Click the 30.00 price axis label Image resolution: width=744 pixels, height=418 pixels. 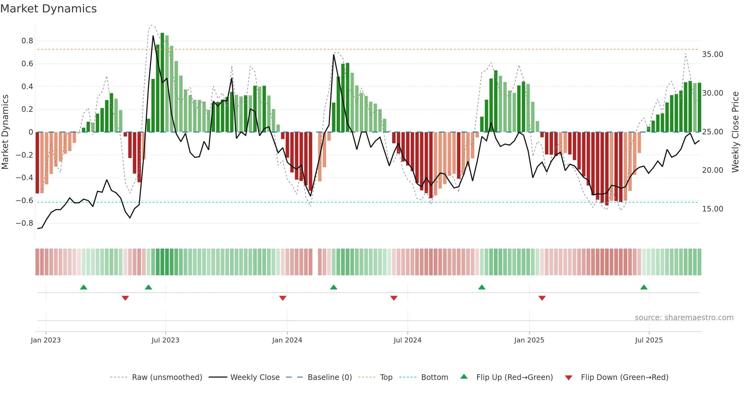pos(713,93)
